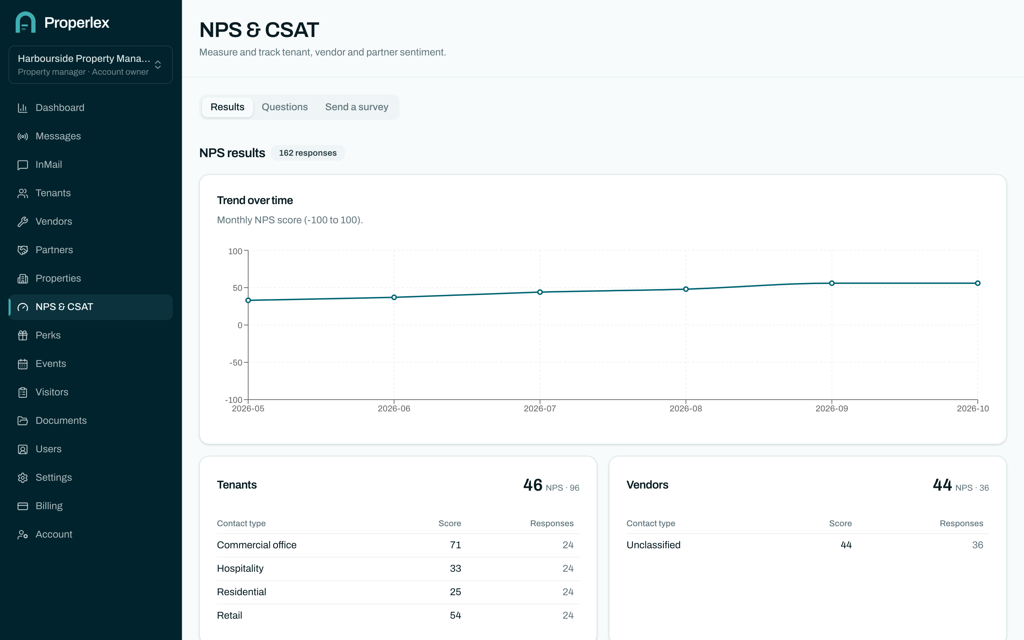
Task: Open the Properties building icon
Action: tap(22, 278)
